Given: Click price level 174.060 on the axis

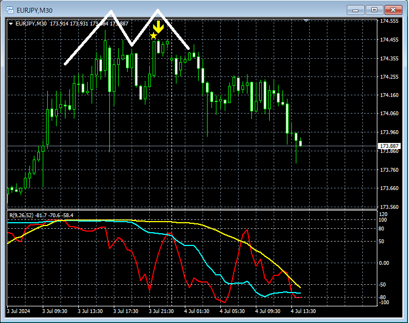Looking at the screenshot, I should 389,114.
